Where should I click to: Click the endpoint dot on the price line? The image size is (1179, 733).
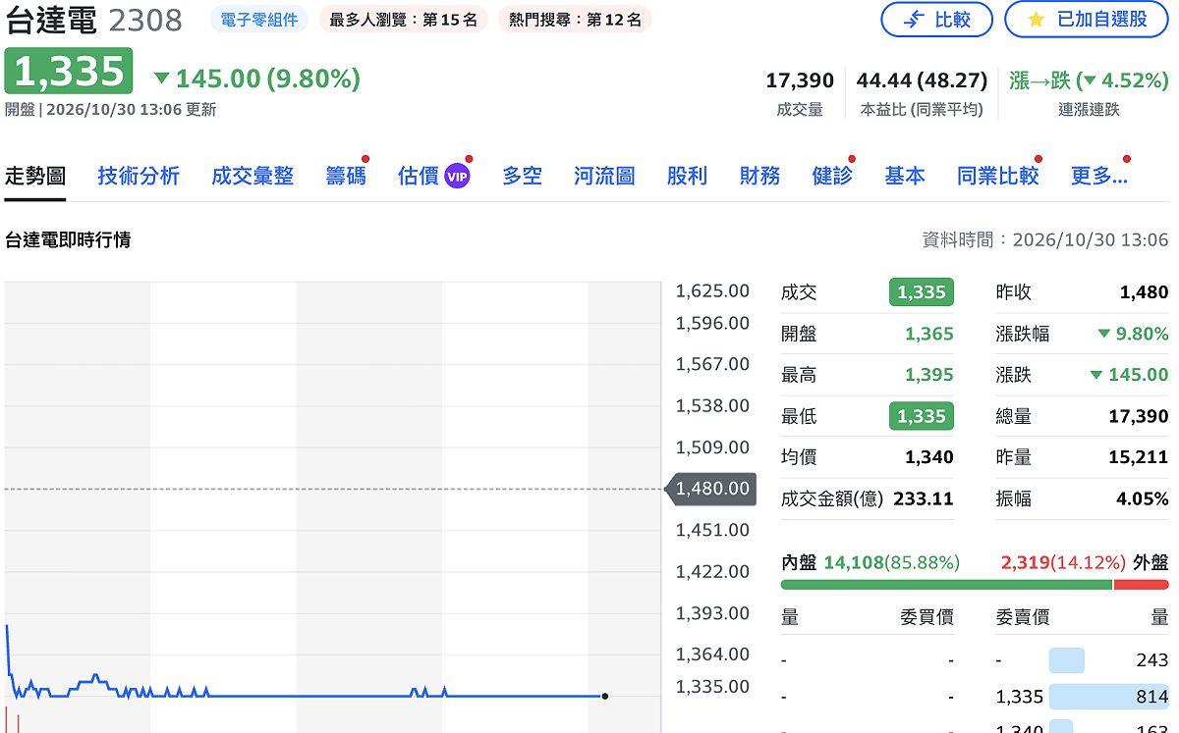[605, 697]
